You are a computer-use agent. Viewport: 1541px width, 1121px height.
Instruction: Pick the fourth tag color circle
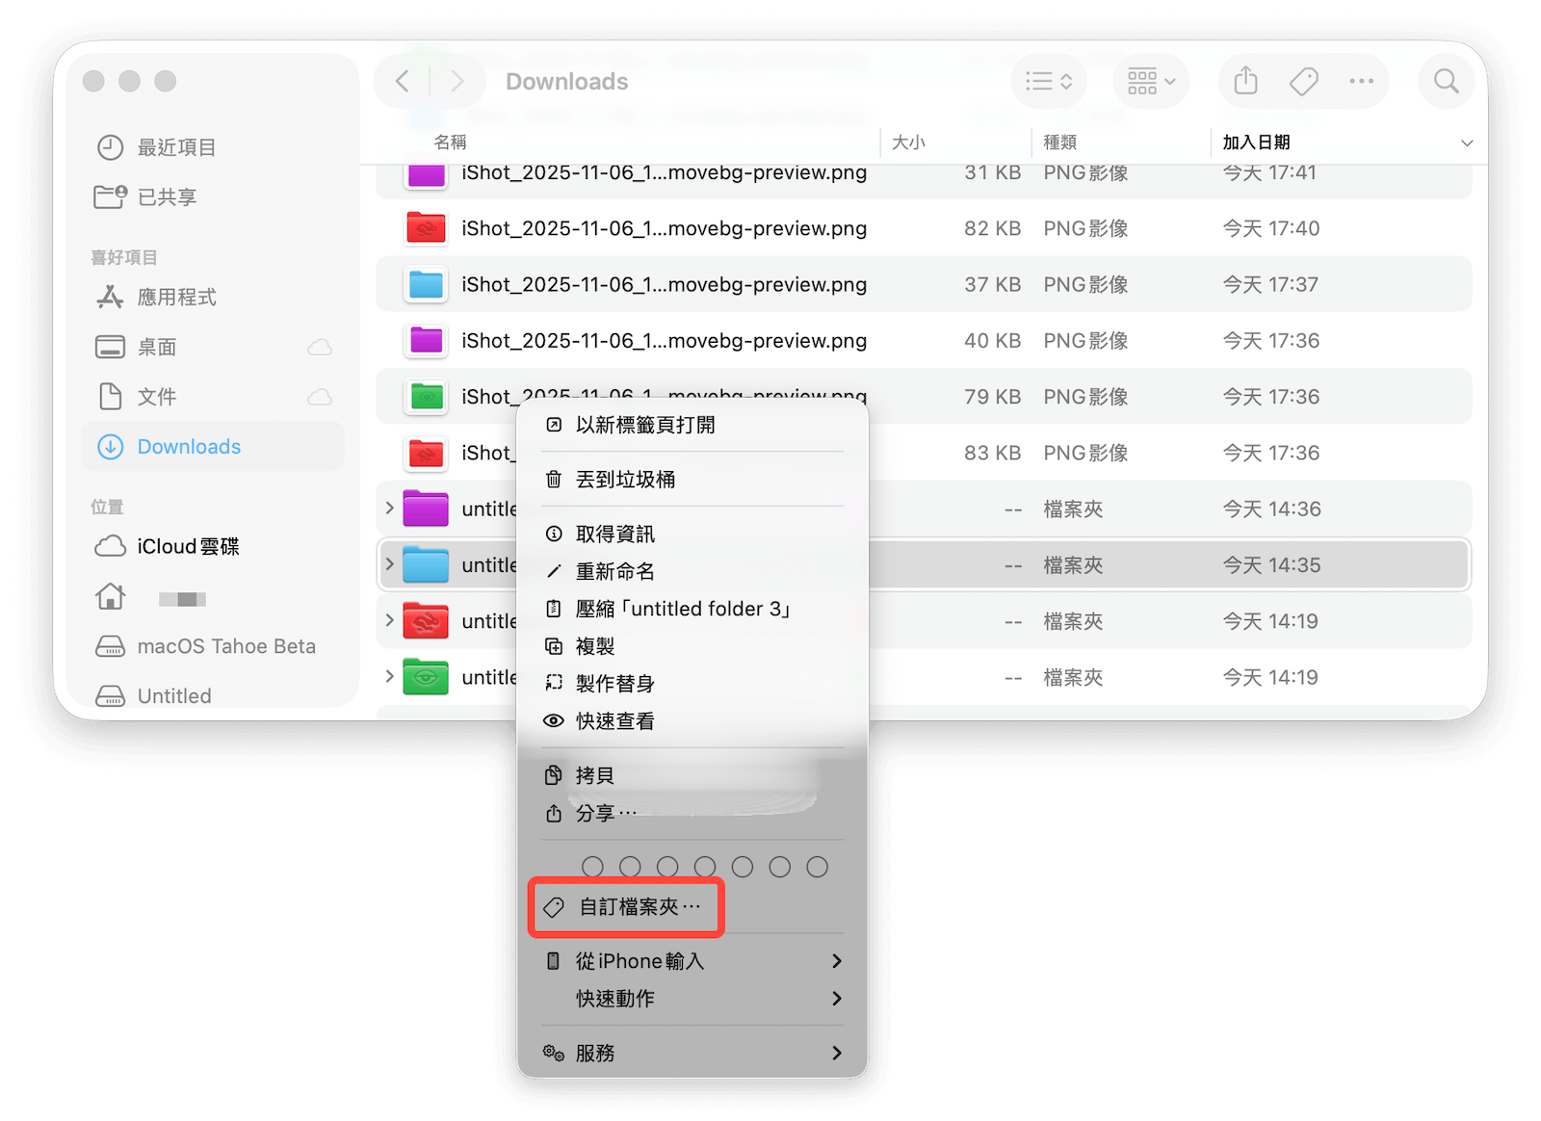(x=705, y=867)
